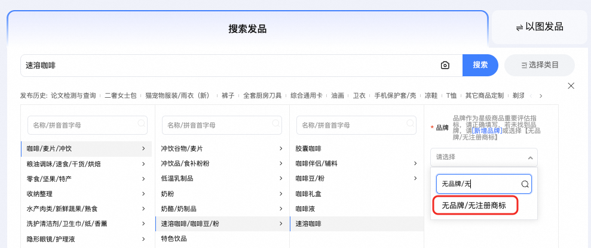Choose 手机保护套/壳 from publish history
Screen dimensions: 591x248
tap(395, 96)
